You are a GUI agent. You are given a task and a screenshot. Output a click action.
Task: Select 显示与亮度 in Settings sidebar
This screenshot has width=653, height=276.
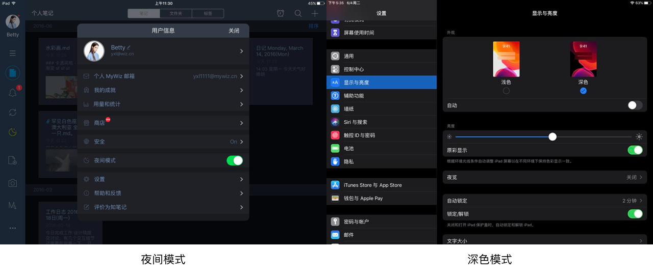coord(382,82)
